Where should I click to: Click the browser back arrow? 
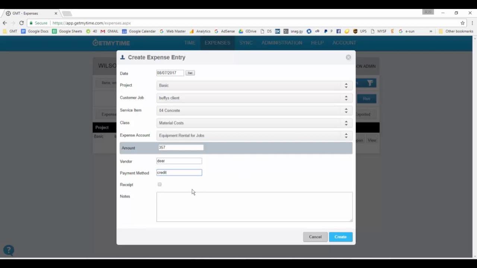point(5,23)
